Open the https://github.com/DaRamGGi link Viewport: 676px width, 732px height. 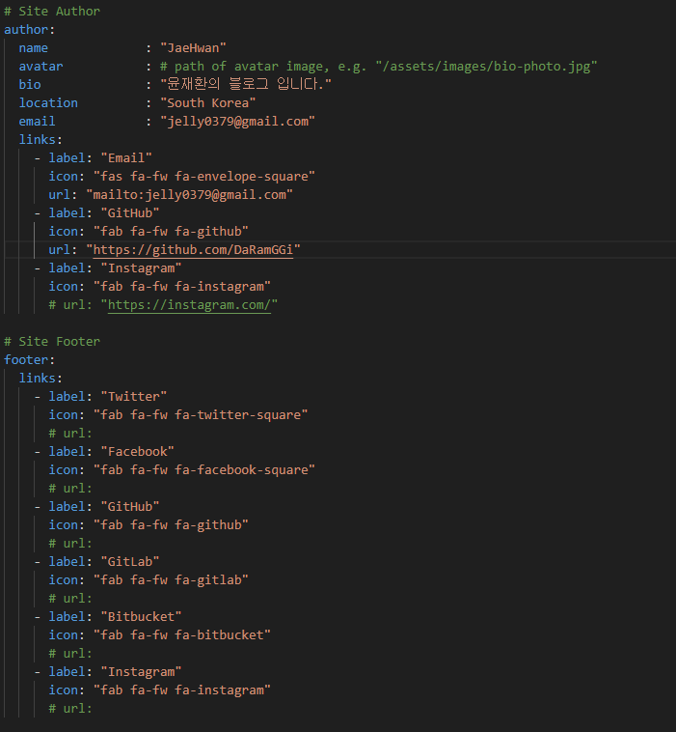pyautogui.click(x=193, y=250)
